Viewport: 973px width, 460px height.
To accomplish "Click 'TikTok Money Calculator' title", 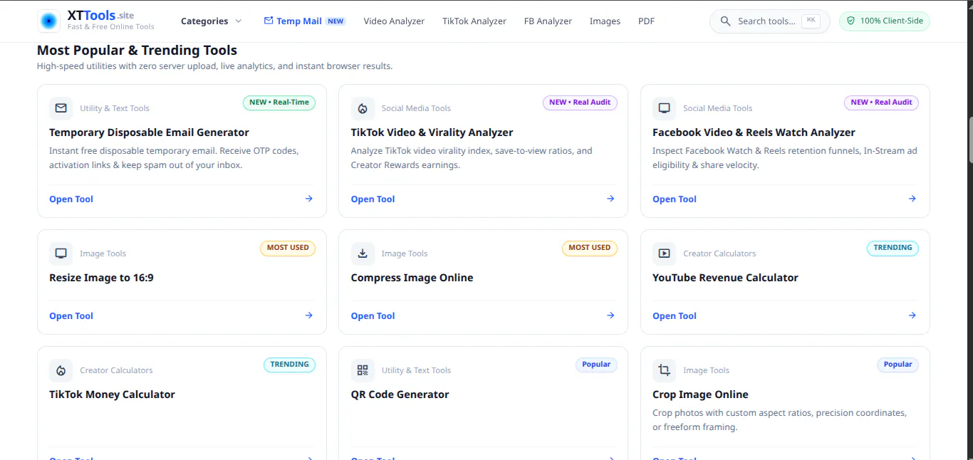I will pyautogui.click(x=112, y=394).
